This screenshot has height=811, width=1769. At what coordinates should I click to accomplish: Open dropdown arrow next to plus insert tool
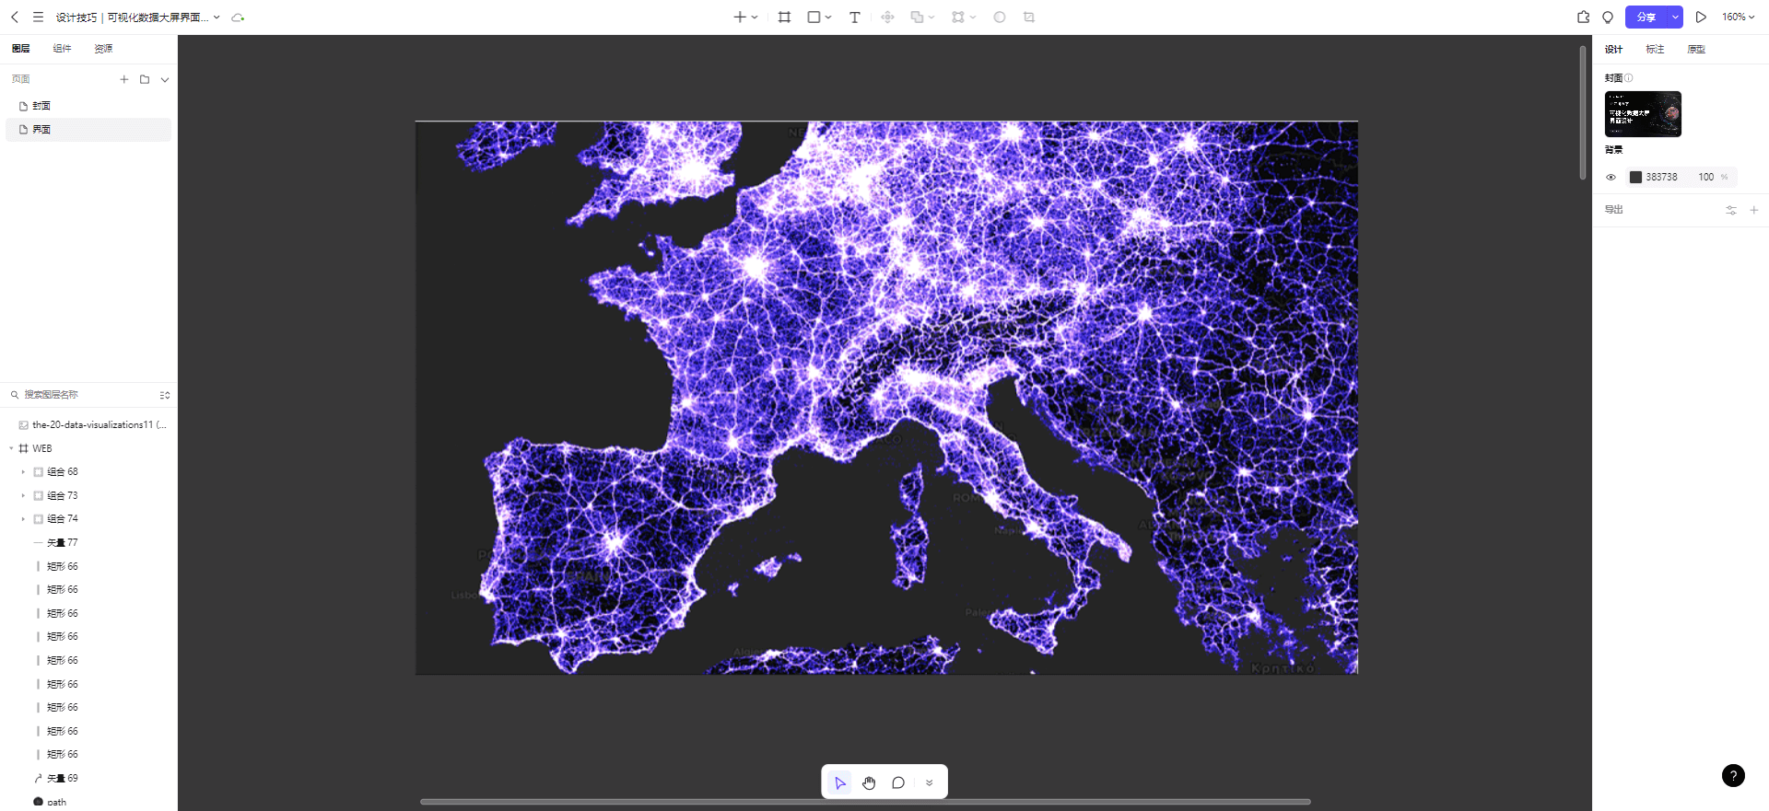pyautogui.click(x=755, y=17)
